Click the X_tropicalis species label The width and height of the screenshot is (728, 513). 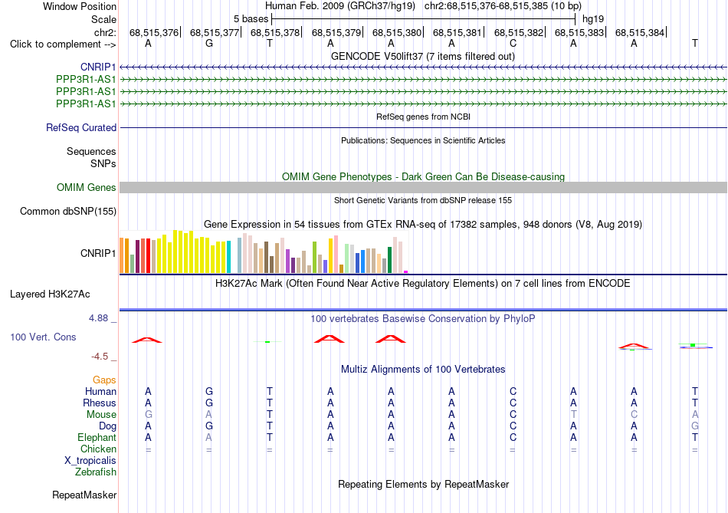90,461
